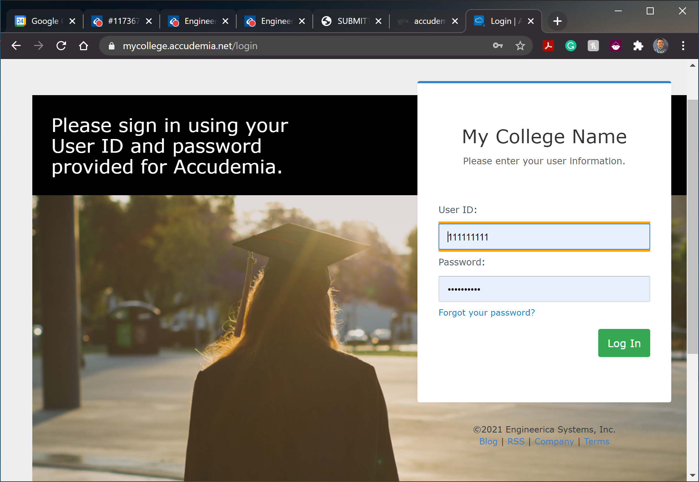This screenshot has width=699, height=482.
Task: Click the browser back arrow
Action: click(x=16, y=46)
